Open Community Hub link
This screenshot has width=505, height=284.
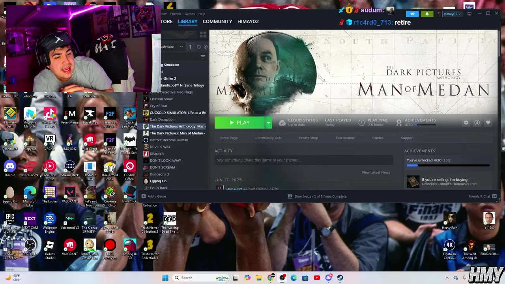pyautogui.click(x=268, y=138)
